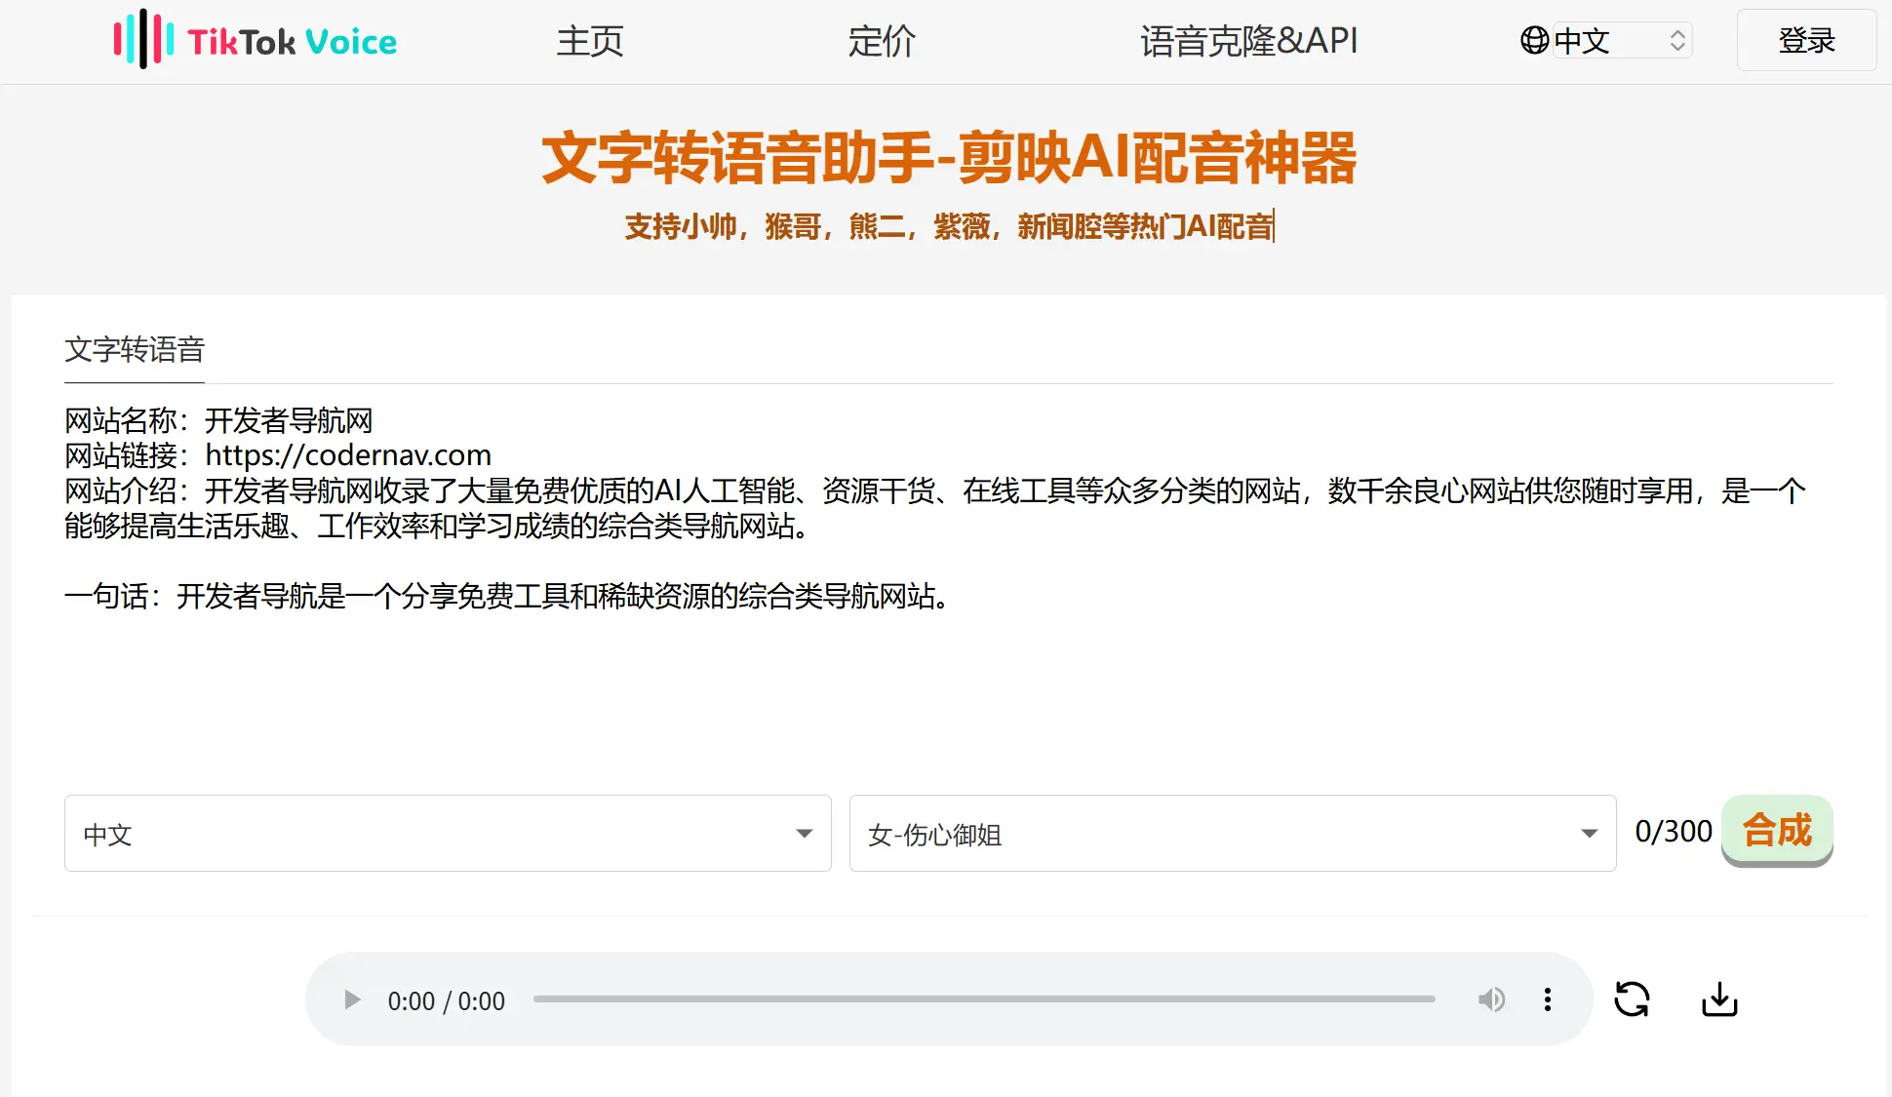Open the 定价 pricing page
The image size is (1892, 1097).
881,41
